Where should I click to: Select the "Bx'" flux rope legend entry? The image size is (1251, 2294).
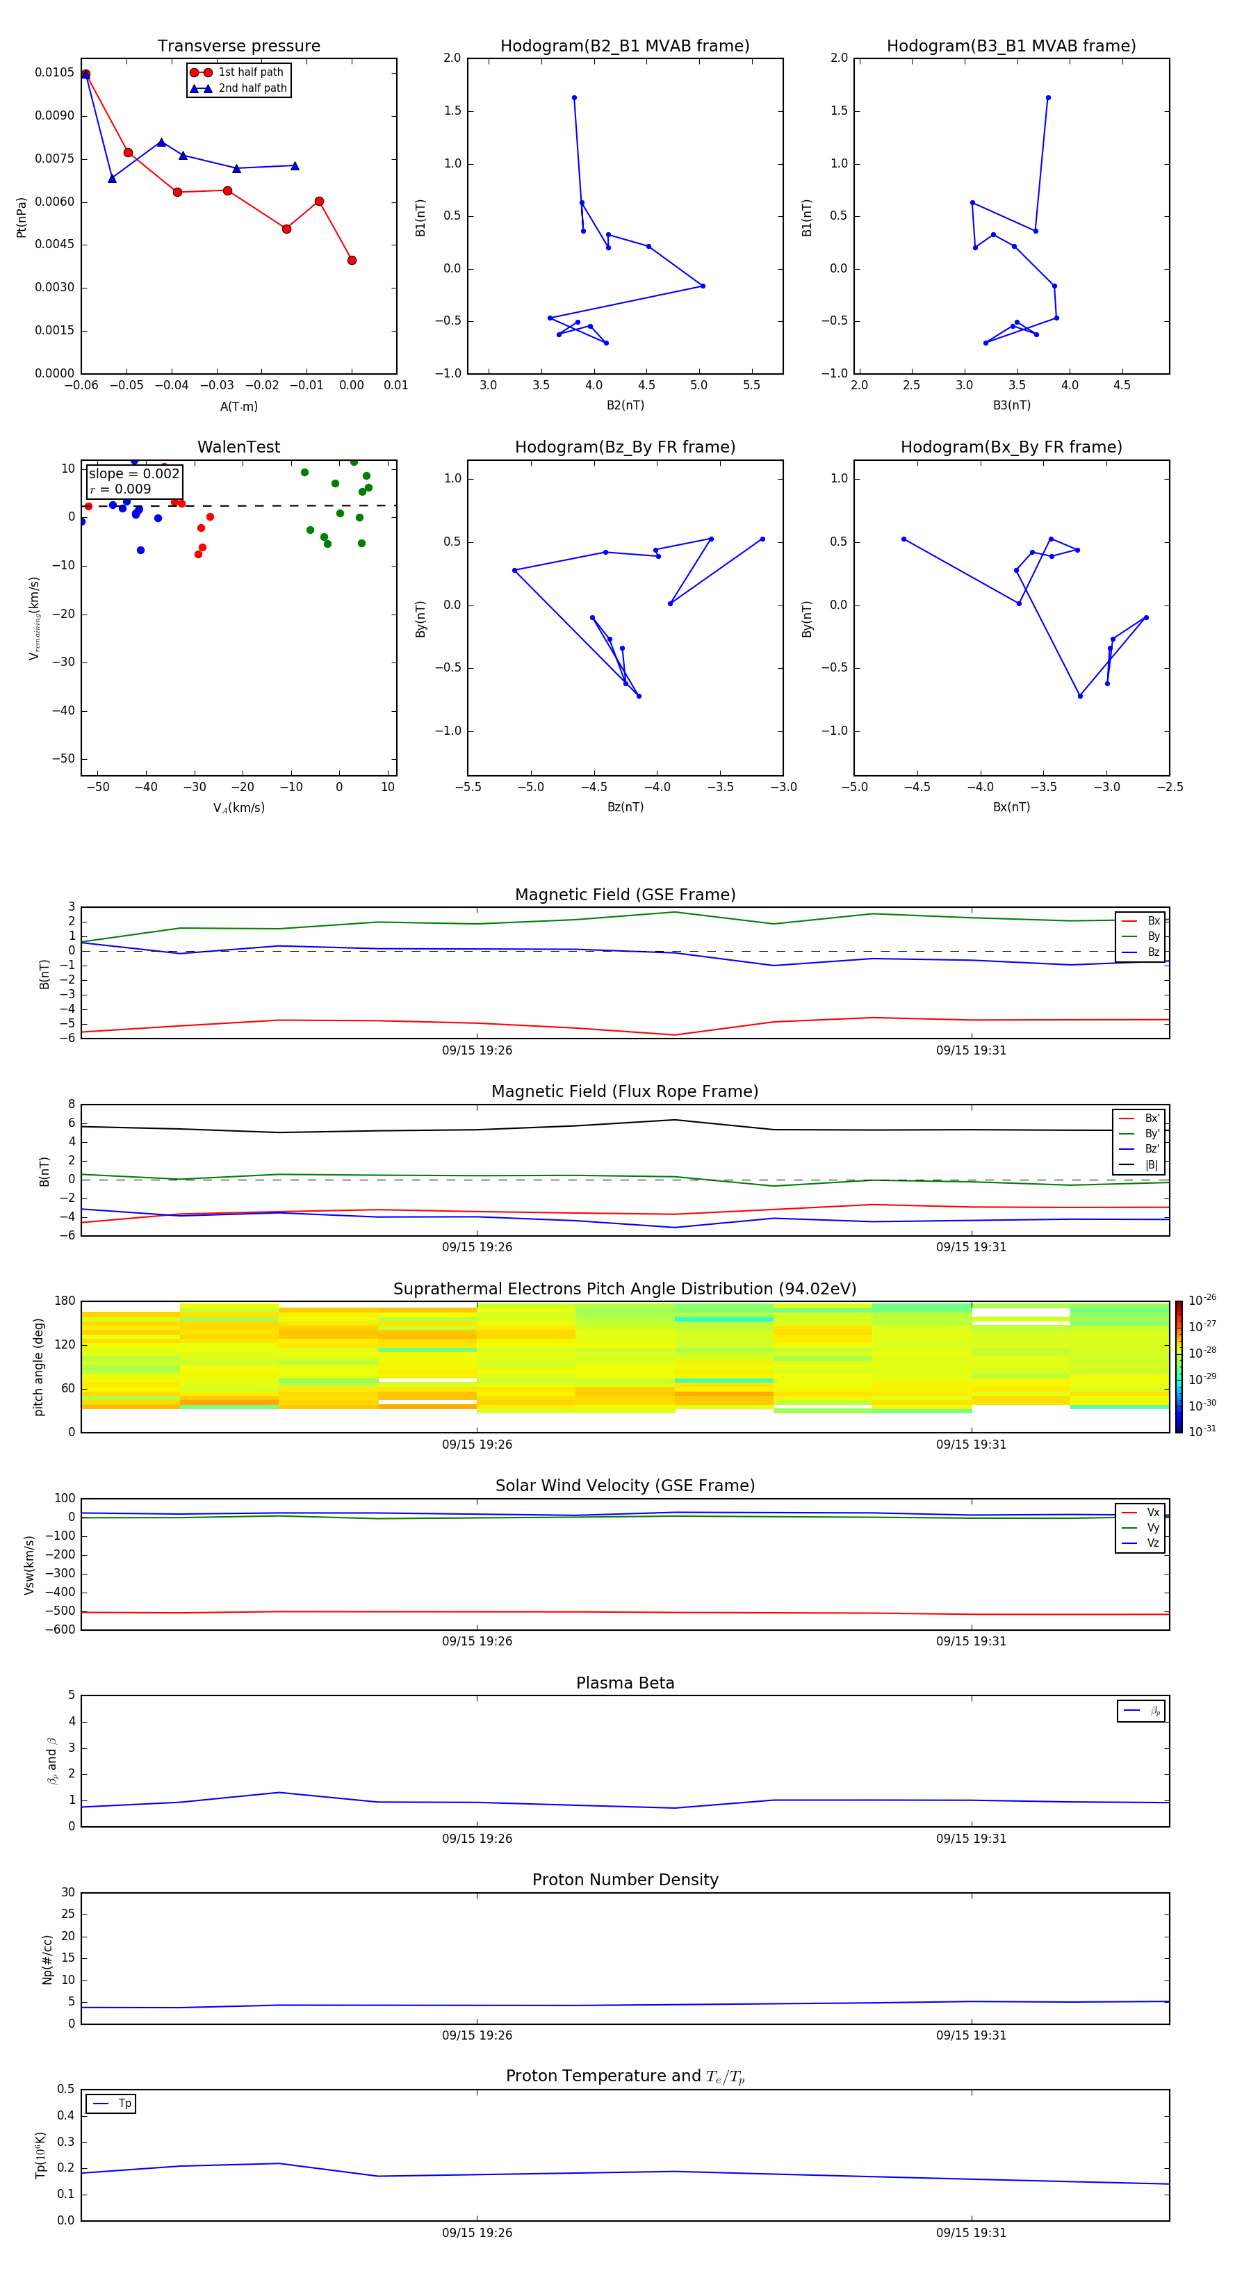click(x=1140, y=1118)
